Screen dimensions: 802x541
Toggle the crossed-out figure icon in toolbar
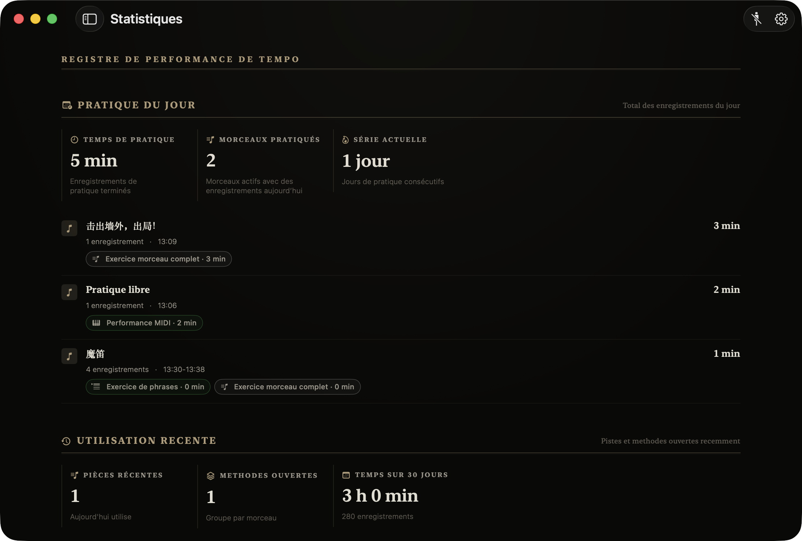pyautogui.click(x=756, y=19)
